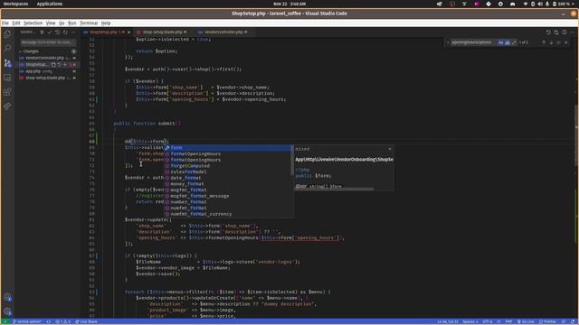579x325 pixels.
Task: Open the View menu
Action: tap(51, 23)
